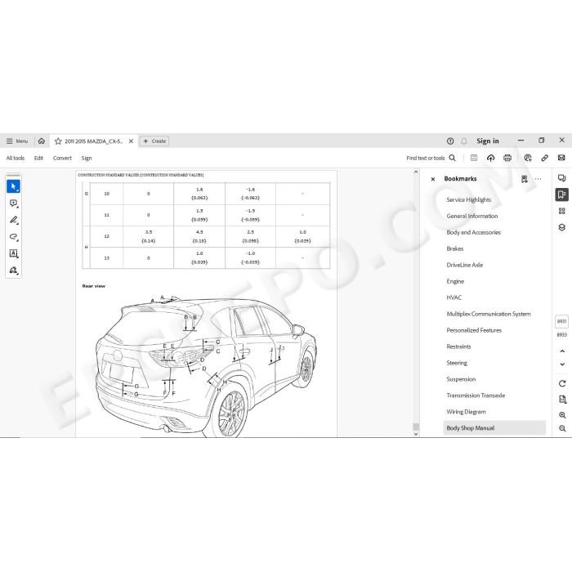This screenshot has height=572, width=572.
Task: Choose the highlighter pen tool
Action: tap(14, 220)
